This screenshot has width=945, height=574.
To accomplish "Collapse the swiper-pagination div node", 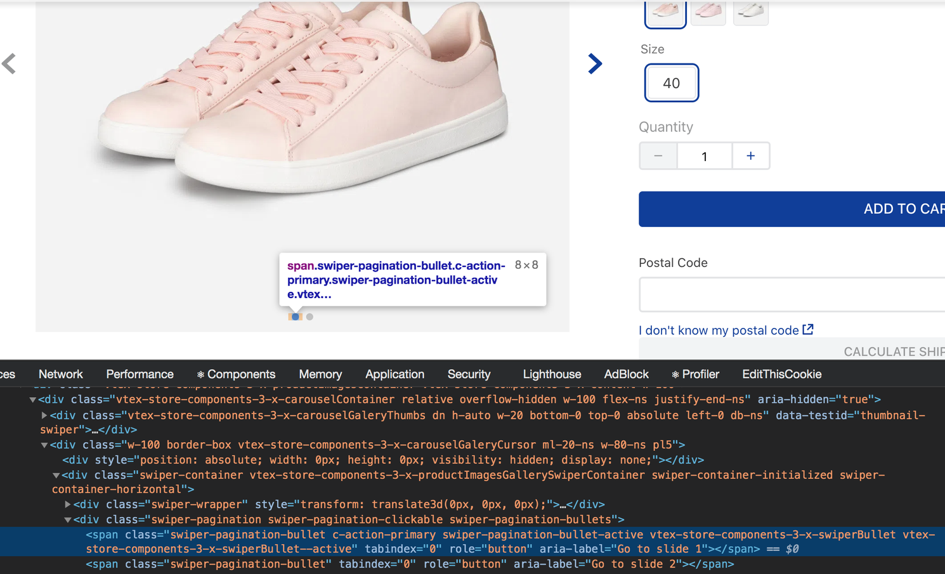I will [x=68, y=520].
